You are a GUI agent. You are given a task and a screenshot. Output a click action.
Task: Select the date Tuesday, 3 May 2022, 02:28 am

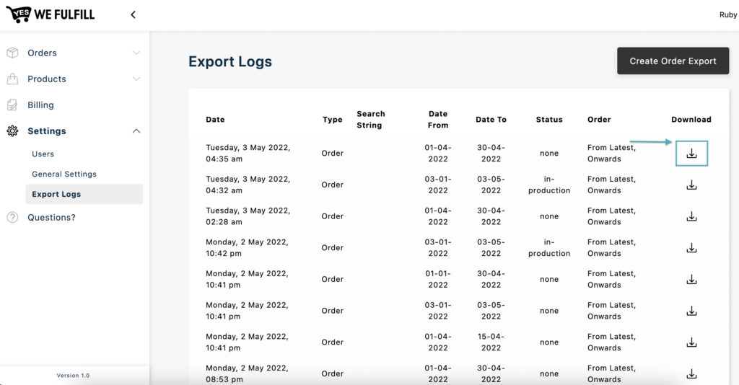tap(248, 216)
